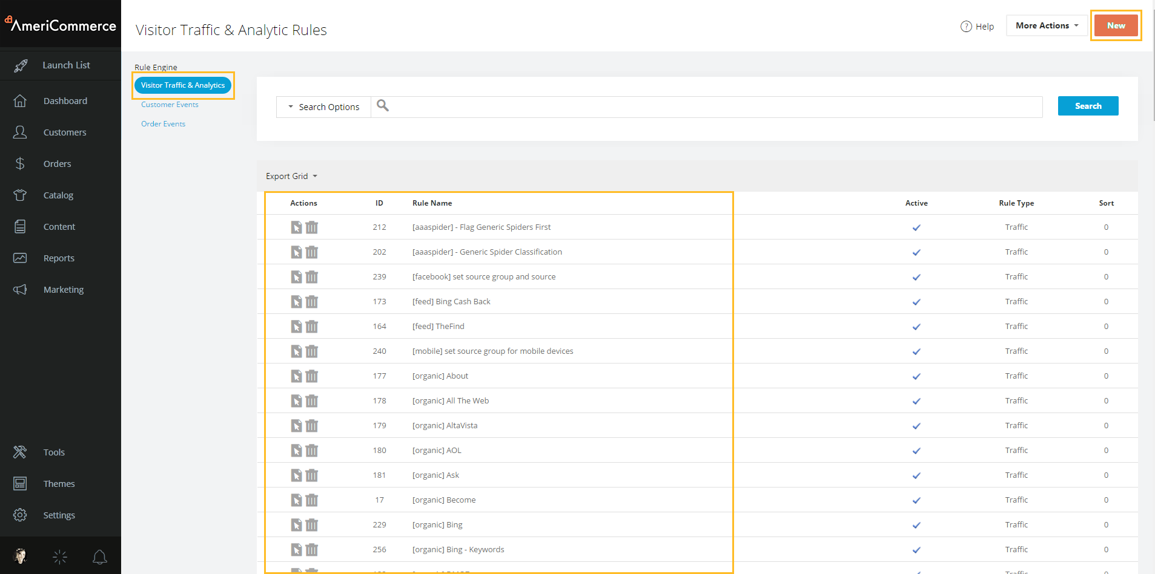1155x574 pixels.
Task: Sort grid by ID column header
Action: coord(379,203)
